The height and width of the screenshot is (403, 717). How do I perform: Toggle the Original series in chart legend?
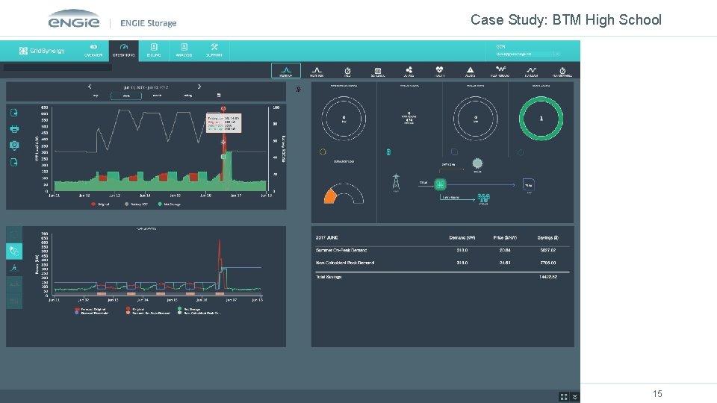tap(101, 204)
